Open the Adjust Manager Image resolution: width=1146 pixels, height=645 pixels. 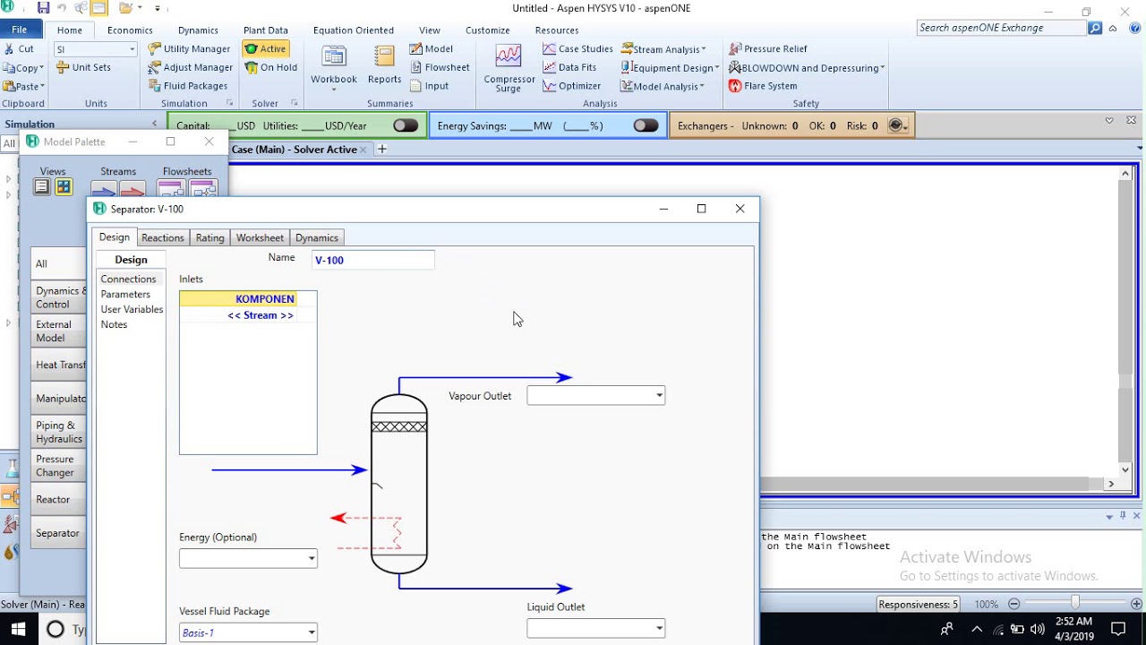coord(191,67)
